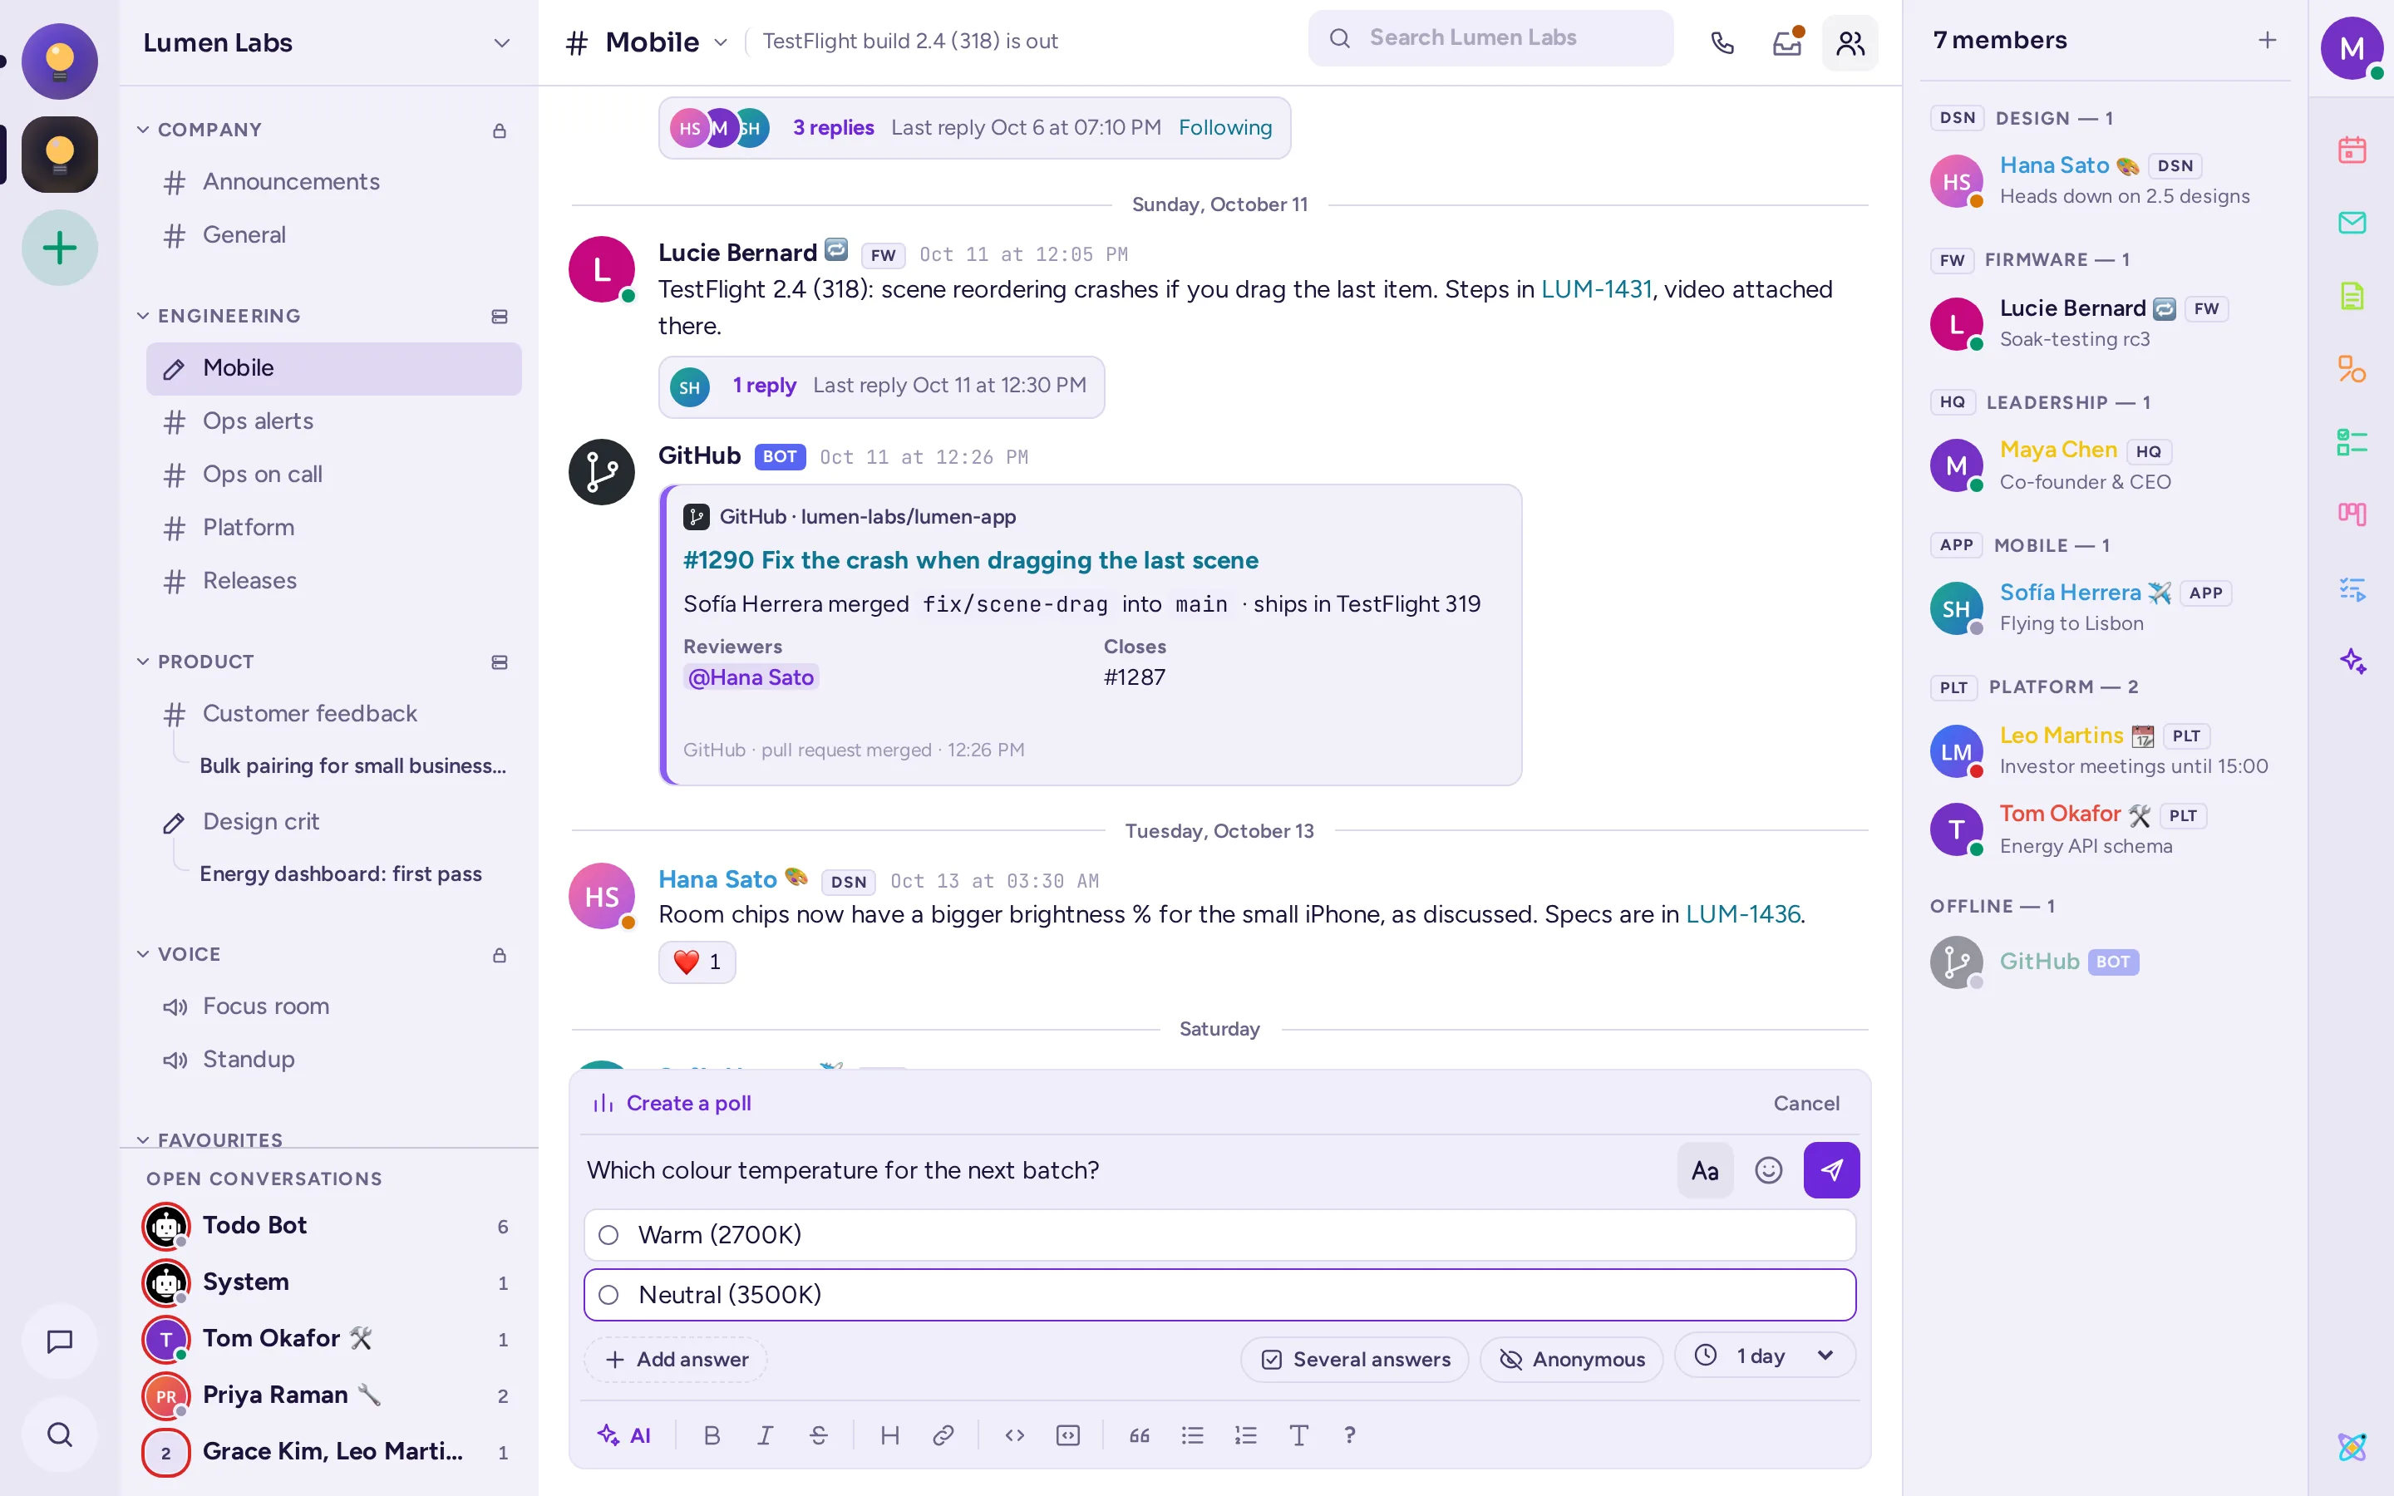Insert a blockquote
The width and height of the screenshot is (2394, 1496).
point(1140,1434)
